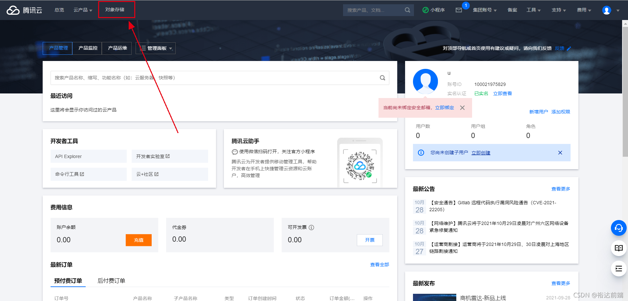Click the external link icon on 开发者实验室

tap(168, 156)
